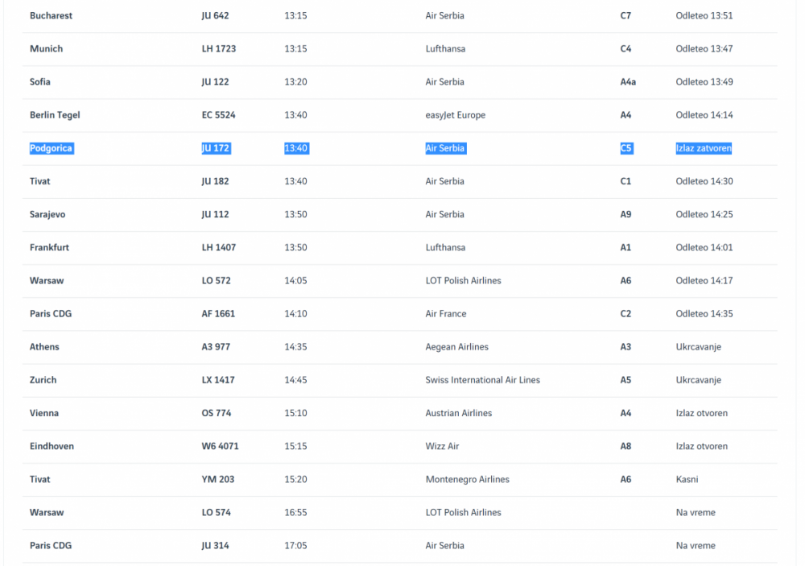Click the Sarajevo destination cell
Screen dimensions: 805x566
[48, 214]
